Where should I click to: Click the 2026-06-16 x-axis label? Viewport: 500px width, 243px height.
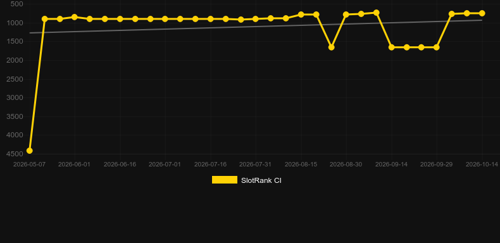point(120,165)
